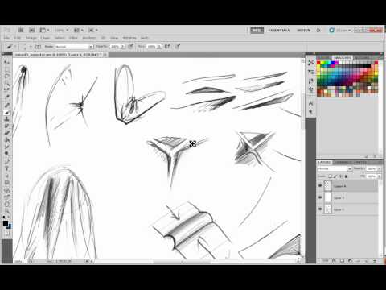Toggle lock transparent pixels

point(331,176)
